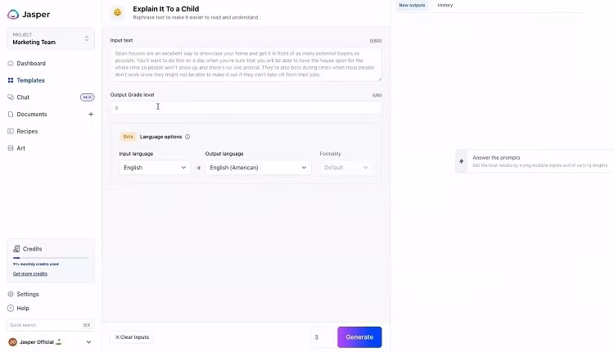Click the Clear inputs button
Screen dimensions: 614x352
(132, 336)
